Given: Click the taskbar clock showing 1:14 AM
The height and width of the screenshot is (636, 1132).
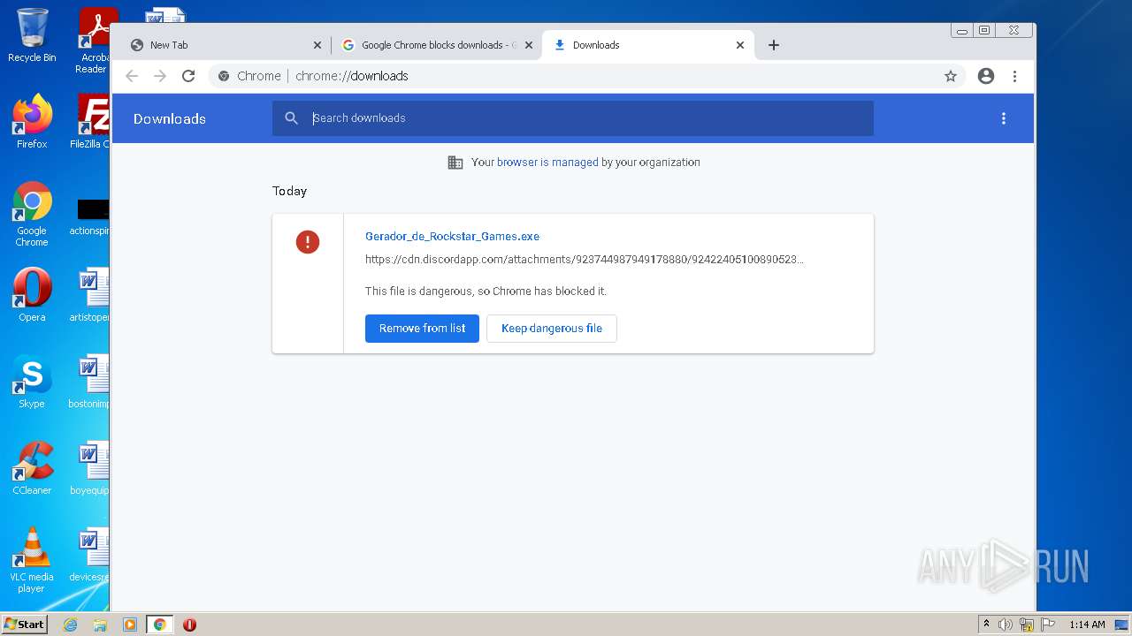Looking at the screenshot, I should coord(1087,625).
